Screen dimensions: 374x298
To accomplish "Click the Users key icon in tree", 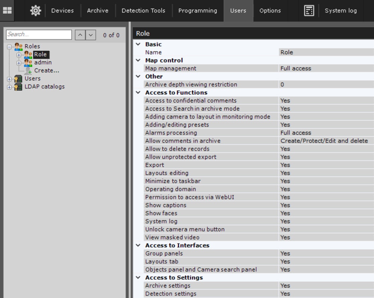I will [18, 79].
